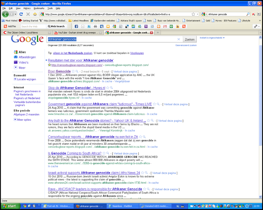The image size is (263, 210).
Task: Open the Tools menu
Action: click(50, 8)
